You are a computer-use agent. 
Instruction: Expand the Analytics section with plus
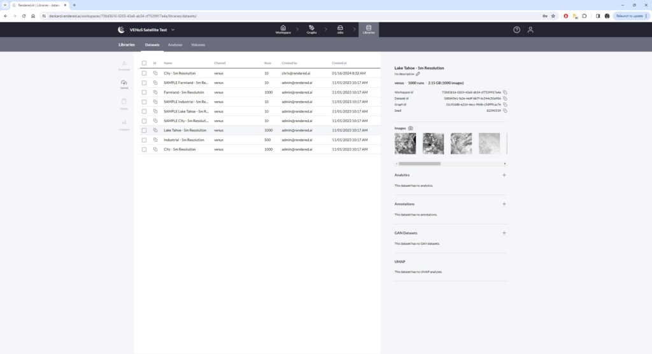click(504, 175)
